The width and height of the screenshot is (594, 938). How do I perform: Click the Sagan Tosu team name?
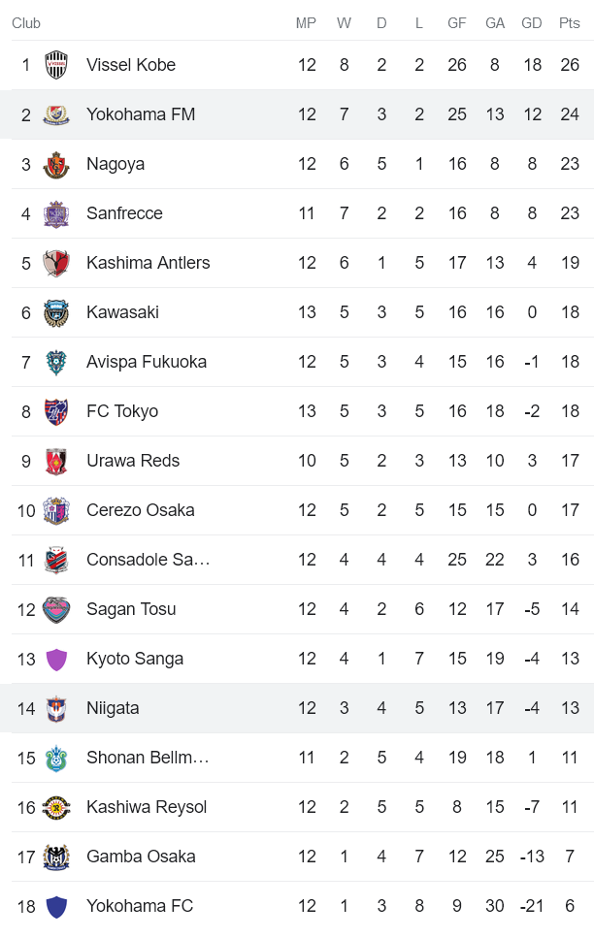tap(124, 609)
